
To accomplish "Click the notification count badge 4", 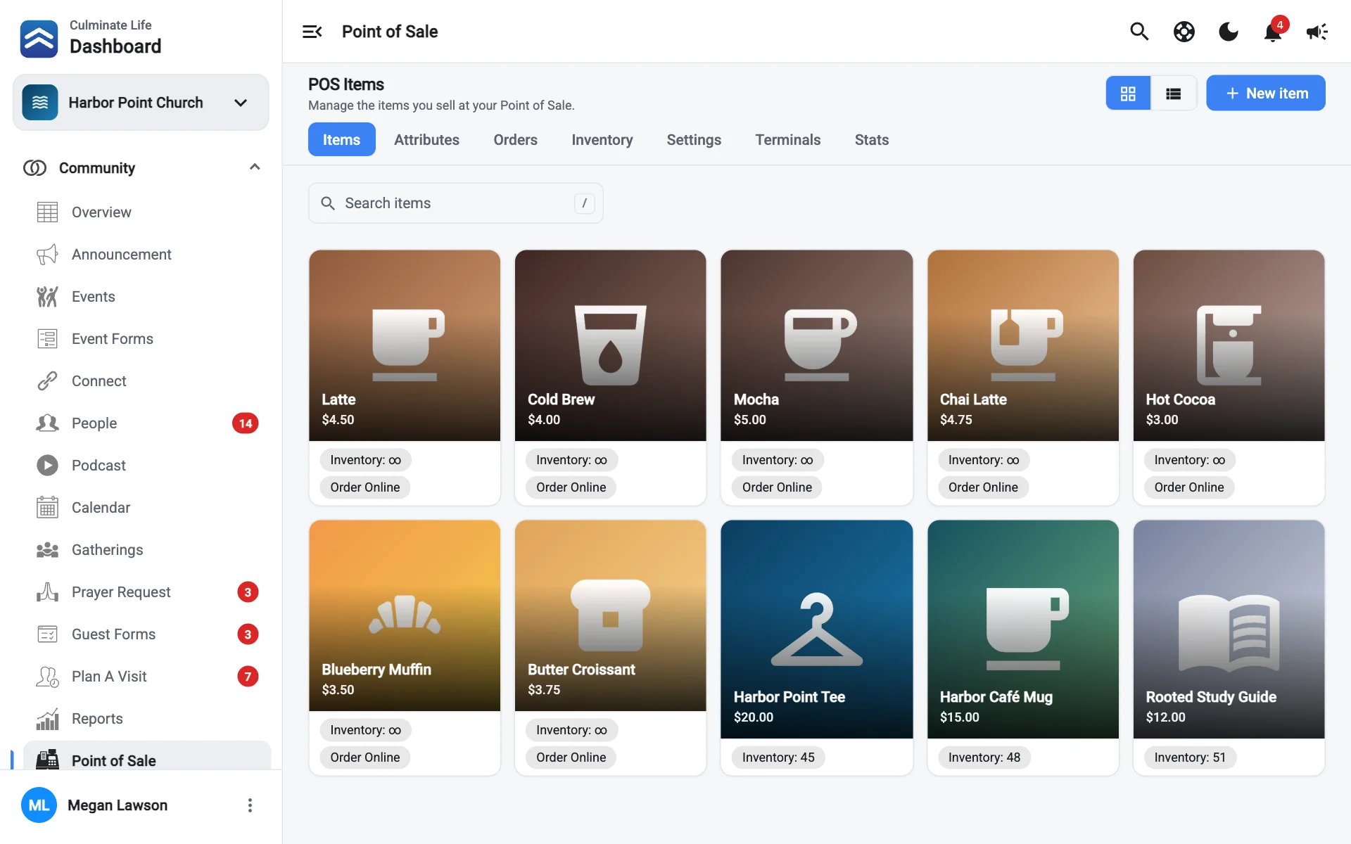I will click(x=1280, y=25).
